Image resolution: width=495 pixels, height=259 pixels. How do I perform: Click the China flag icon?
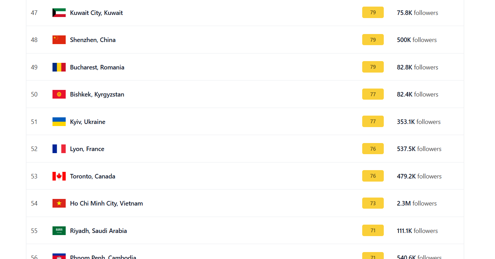[59, 40]
